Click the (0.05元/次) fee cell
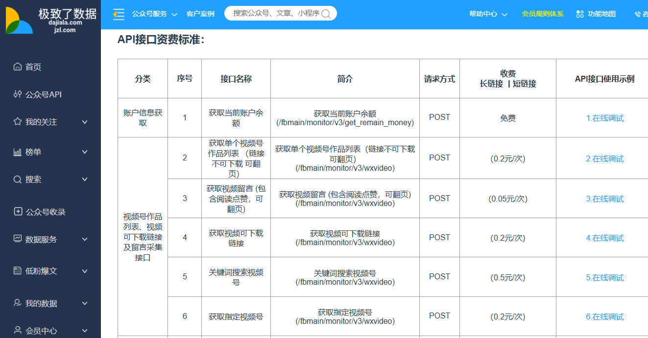The image size is (648, 338). click(x=508, y=199)
